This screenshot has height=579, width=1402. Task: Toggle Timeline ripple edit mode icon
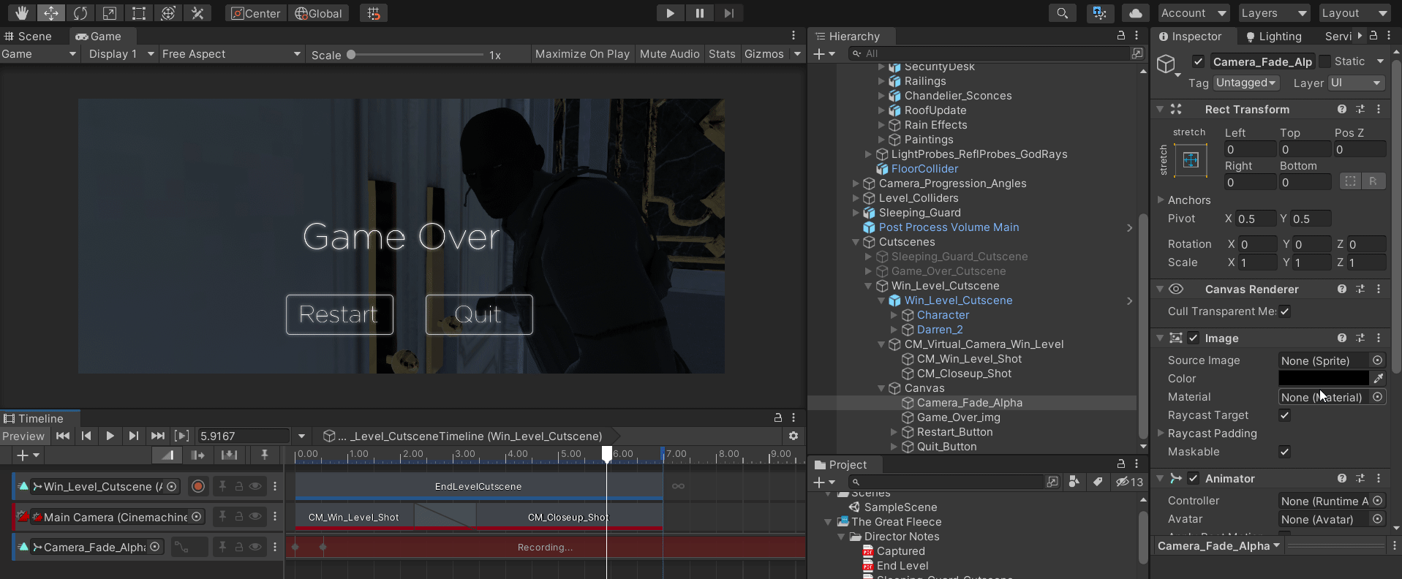click(x=197, y=455)
